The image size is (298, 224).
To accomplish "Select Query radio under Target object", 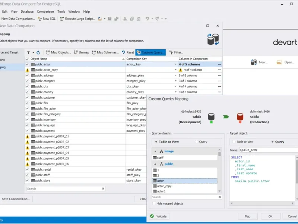I will point(273,142).
